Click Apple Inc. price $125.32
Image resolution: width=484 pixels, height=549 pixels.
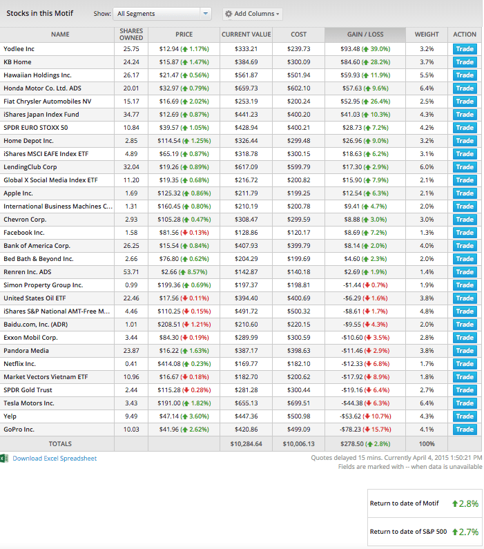(169, 193)
